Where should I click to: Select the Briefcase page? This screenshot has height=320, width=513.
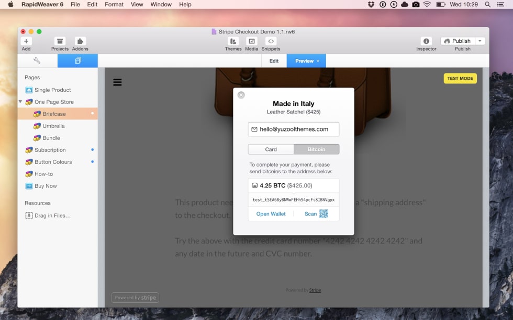click(x=58, y=114)
